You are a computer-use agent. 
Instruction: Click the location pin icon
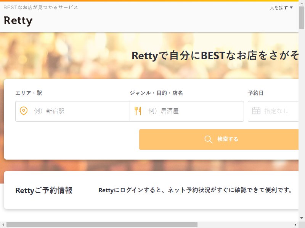pos(24,111)
